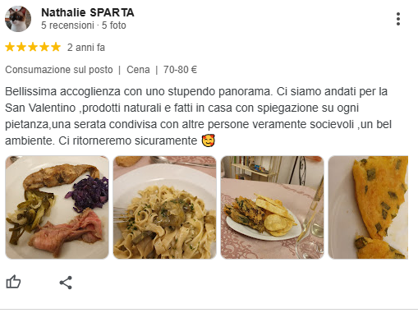
Task: Share this review using the share icon
Action: pyautogui.click(x=66, y=283)
